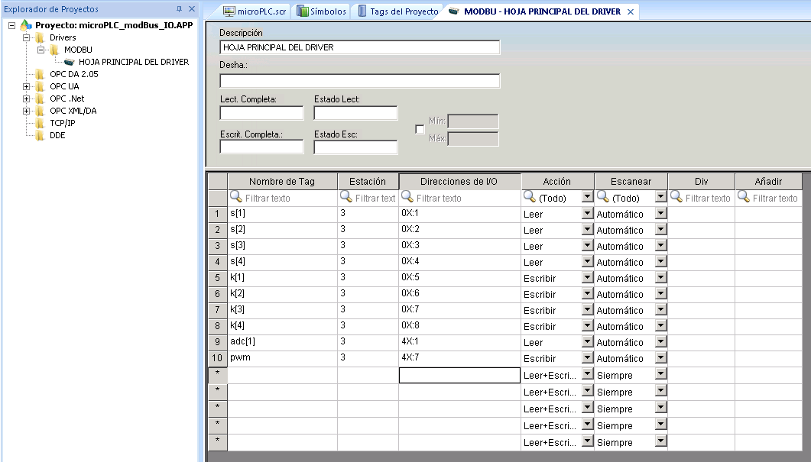Click the book icon on Símbolos tab

coord(302,11)
